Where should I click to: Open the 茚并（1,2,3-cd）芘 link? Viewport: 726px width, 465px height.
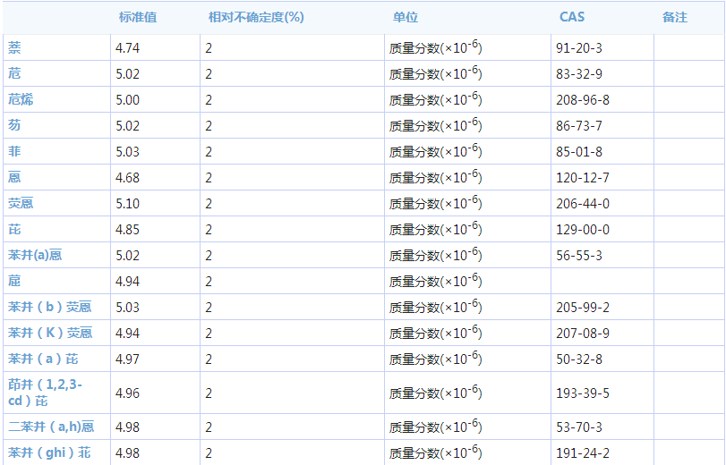click(45, 393)
